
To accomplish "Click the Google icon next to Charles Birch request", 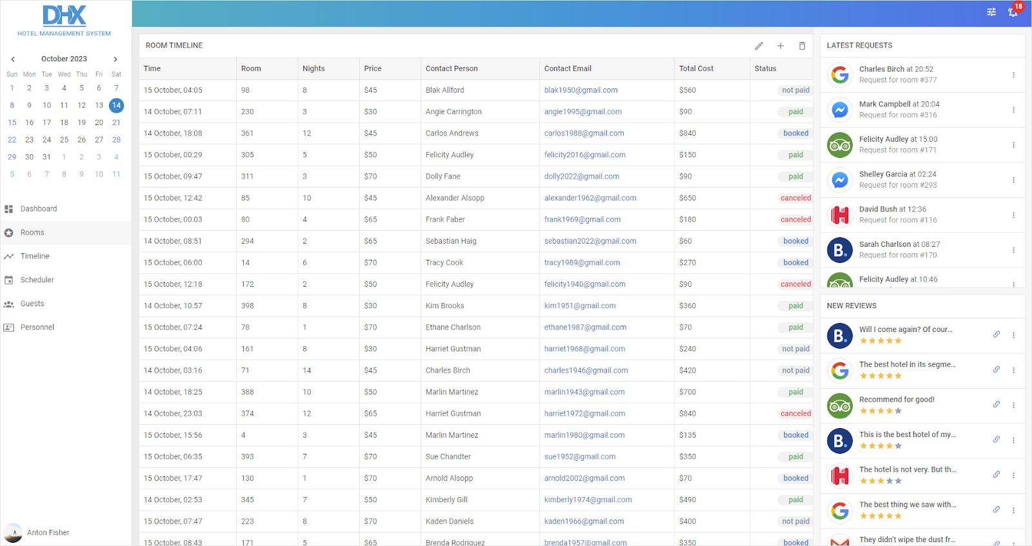I will (x=840, y=75).
